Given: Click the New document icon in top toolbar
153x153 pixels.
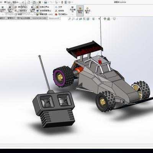Looking at the screenshot, I should pyautogui.click(x=29, y=2).
